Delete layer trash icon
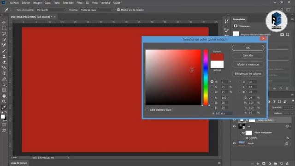 point(287,164)
